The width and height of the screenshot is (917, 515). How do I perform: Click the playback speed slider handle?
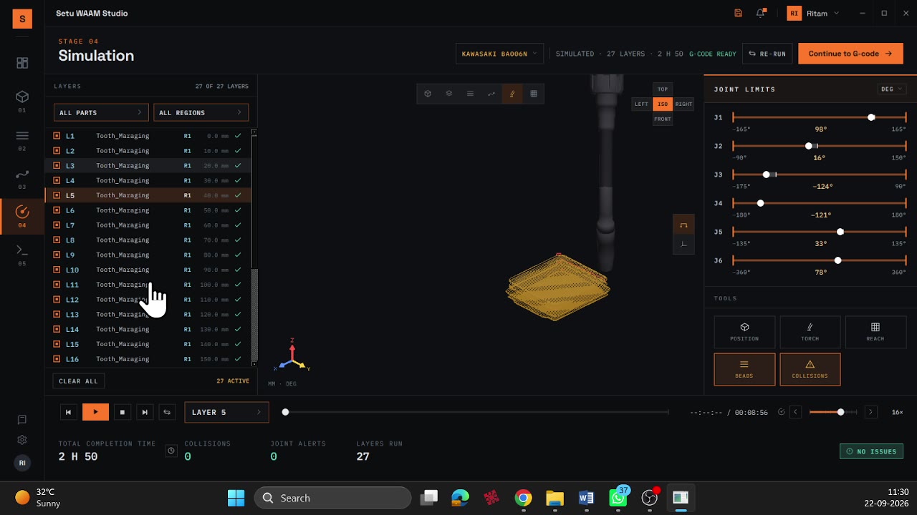pyautogui.click(x=840, y=412)
